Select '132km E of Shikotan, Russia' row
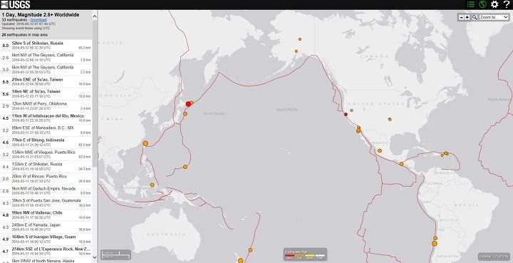Image resolution: width=513 pixels, height=263 pixels. [x=46, y=167]
